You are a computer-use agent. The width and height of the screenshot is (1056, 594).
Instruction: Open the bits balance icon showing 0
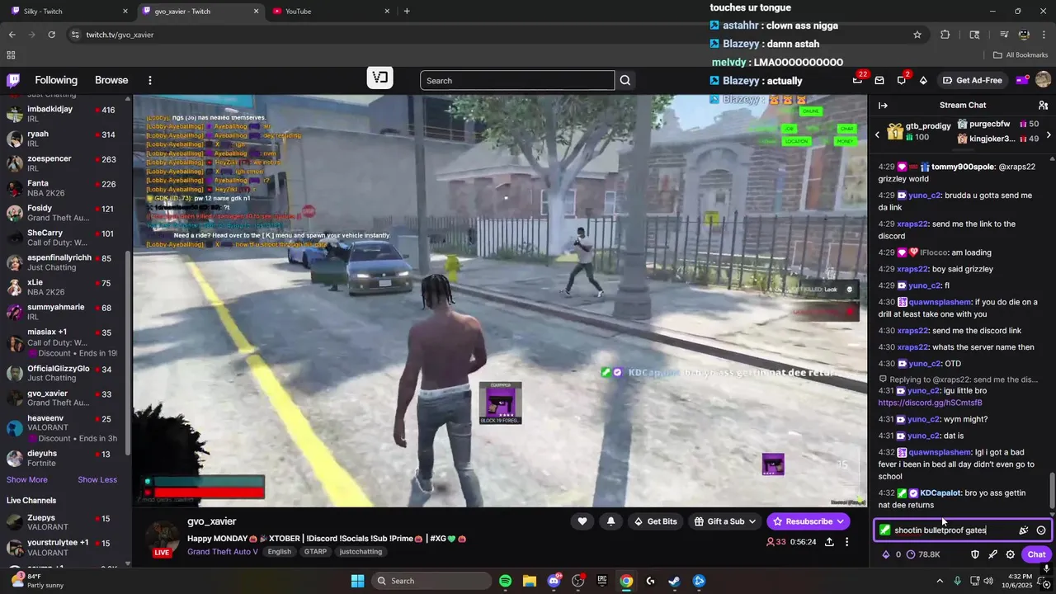[891, 554]
